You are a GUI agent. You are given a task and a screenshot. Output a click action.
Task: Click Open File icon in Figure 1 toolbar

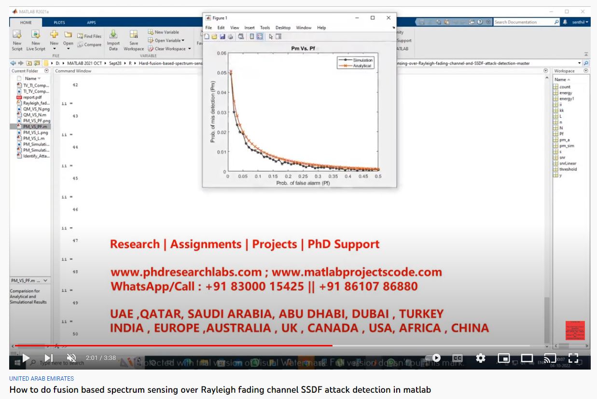[x=215, y=37]
